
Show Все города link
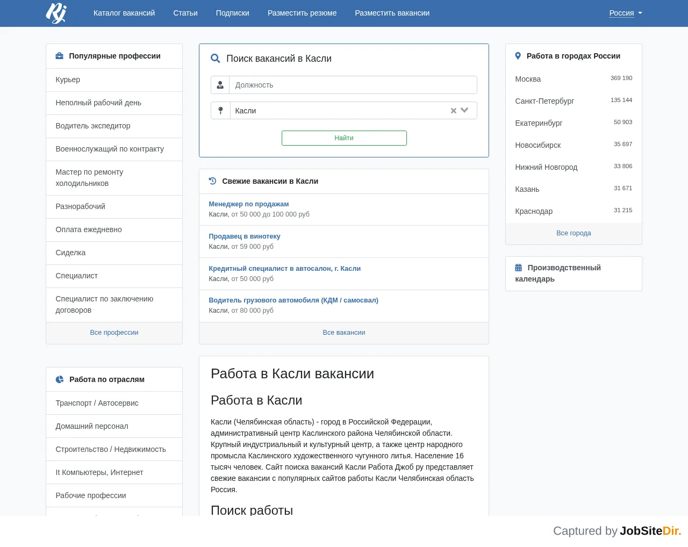[574, 233]
